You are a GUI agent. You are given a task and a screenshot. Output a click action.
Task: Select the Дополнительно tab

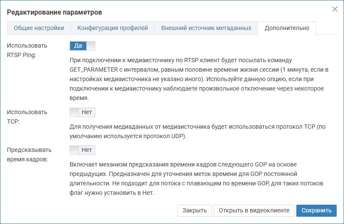point(287,28)
